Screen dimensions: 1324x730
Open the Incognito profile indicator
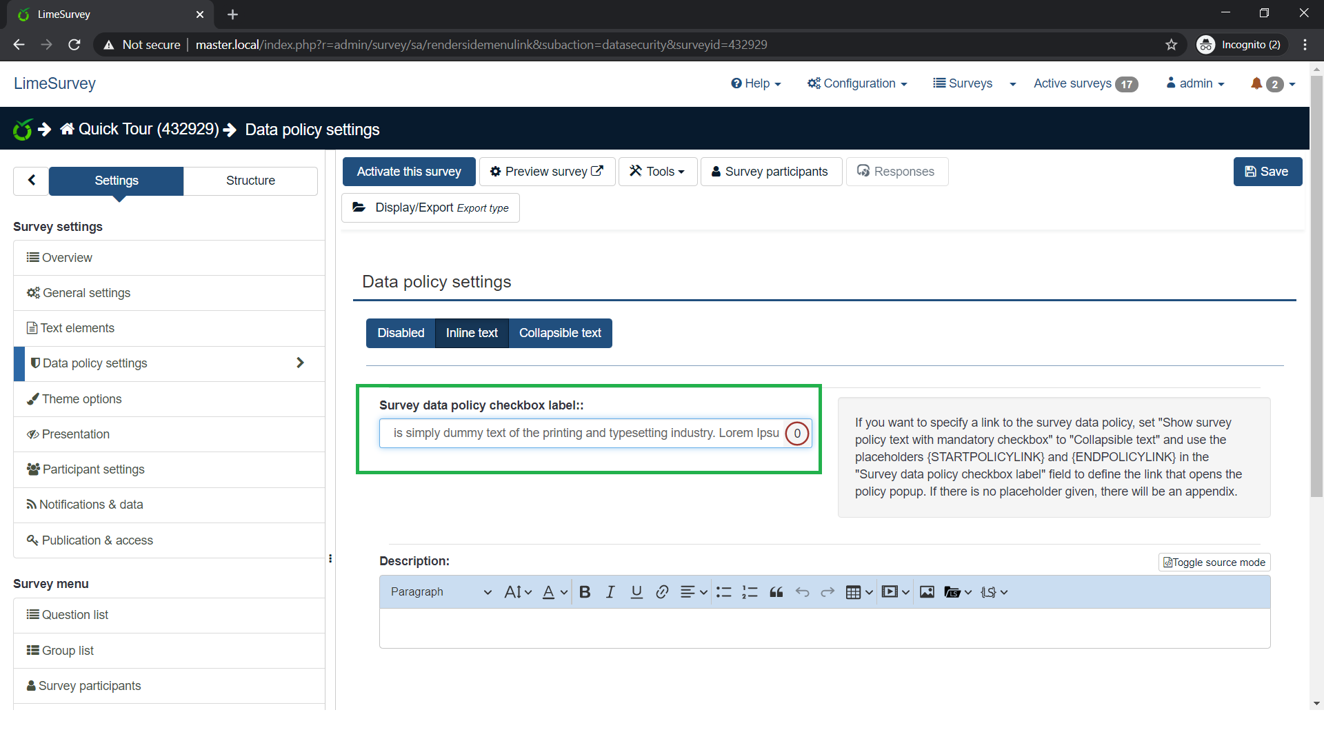tap(1242, 45)
